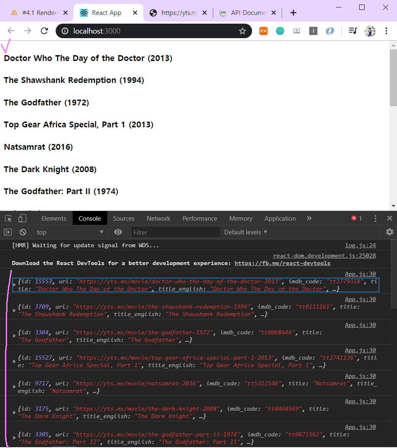The width and height of the screenshot is (397, 448).
Task: Open log.js:24 source link
Action: coord(360,246)
